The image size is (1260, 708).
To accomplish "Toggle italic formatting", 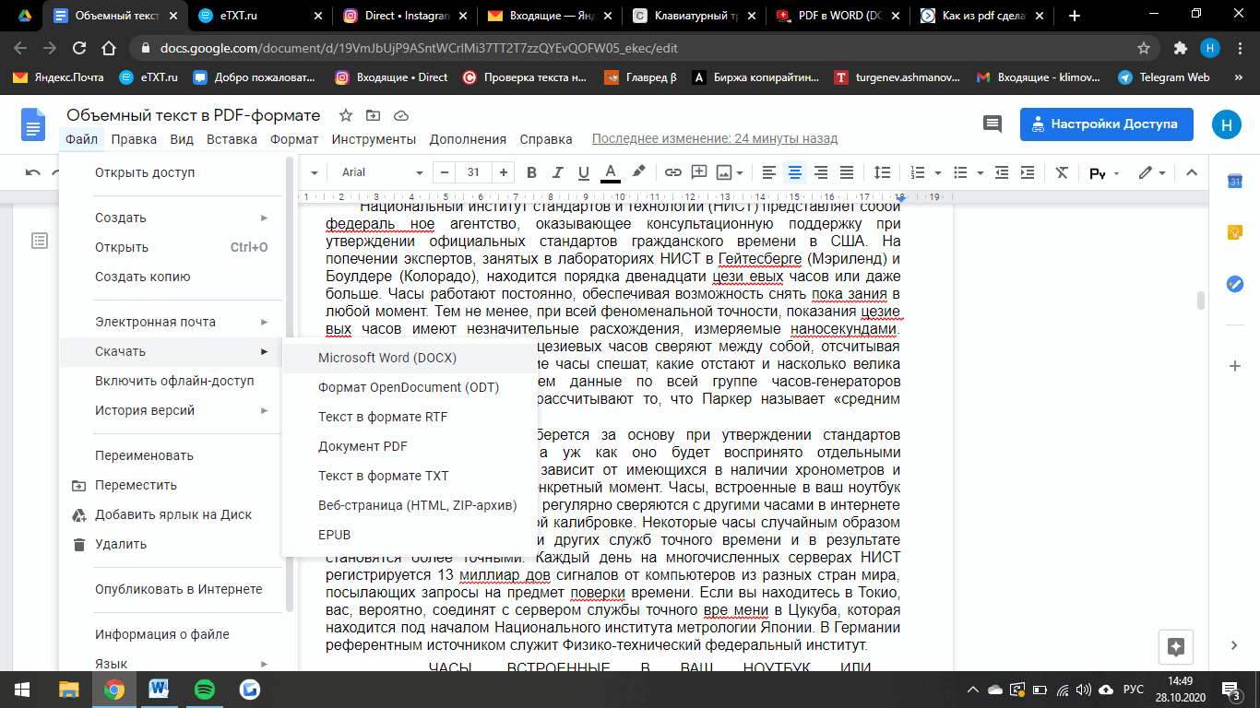I will (x=557, y=172).
